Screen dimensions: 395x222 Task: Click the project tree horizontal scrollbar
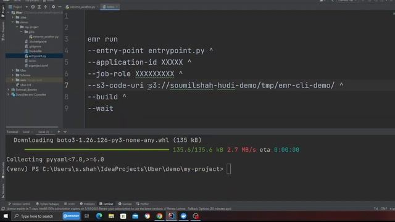click(32, 127)
